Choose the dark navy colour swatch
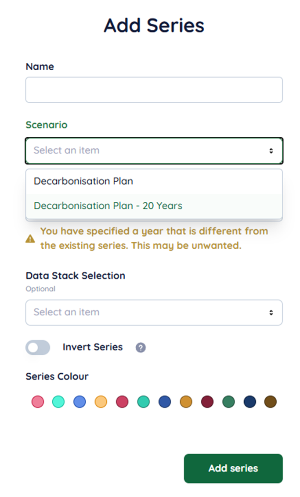Image resolution: width=300 pixels, height=497 pixels. [x=249, y=402]
